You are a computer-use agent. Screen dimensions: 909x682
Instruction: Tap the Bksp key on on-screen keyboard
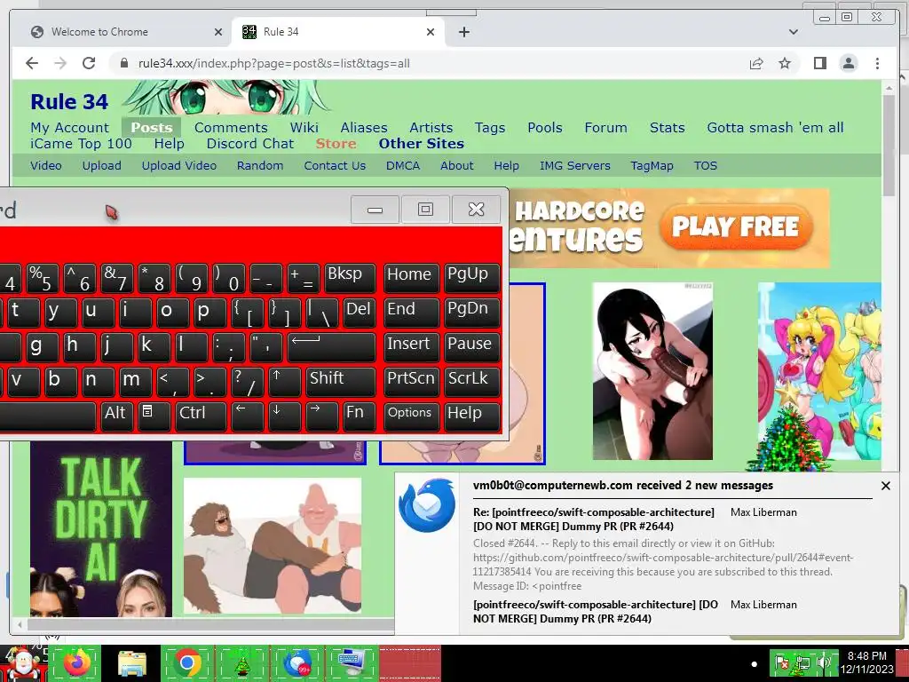[350, 278]
